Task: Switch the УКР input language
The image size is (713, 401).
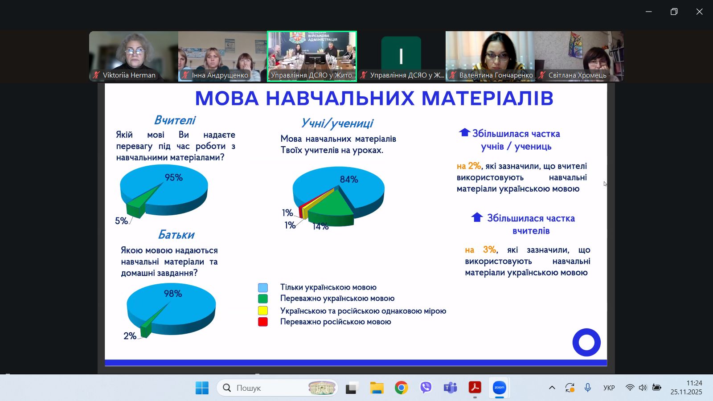Action: click(609, 388)
